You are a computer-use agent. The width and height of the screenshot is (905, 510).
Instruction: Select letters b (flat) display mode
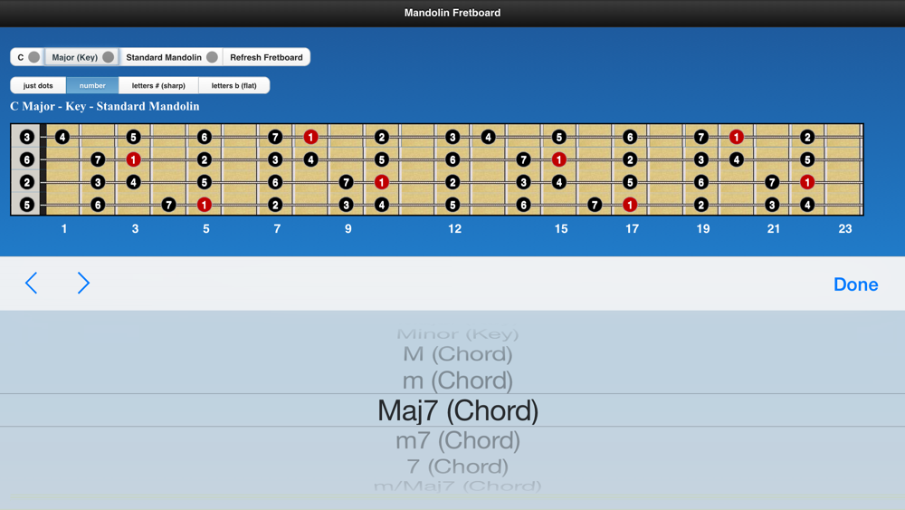233,85
